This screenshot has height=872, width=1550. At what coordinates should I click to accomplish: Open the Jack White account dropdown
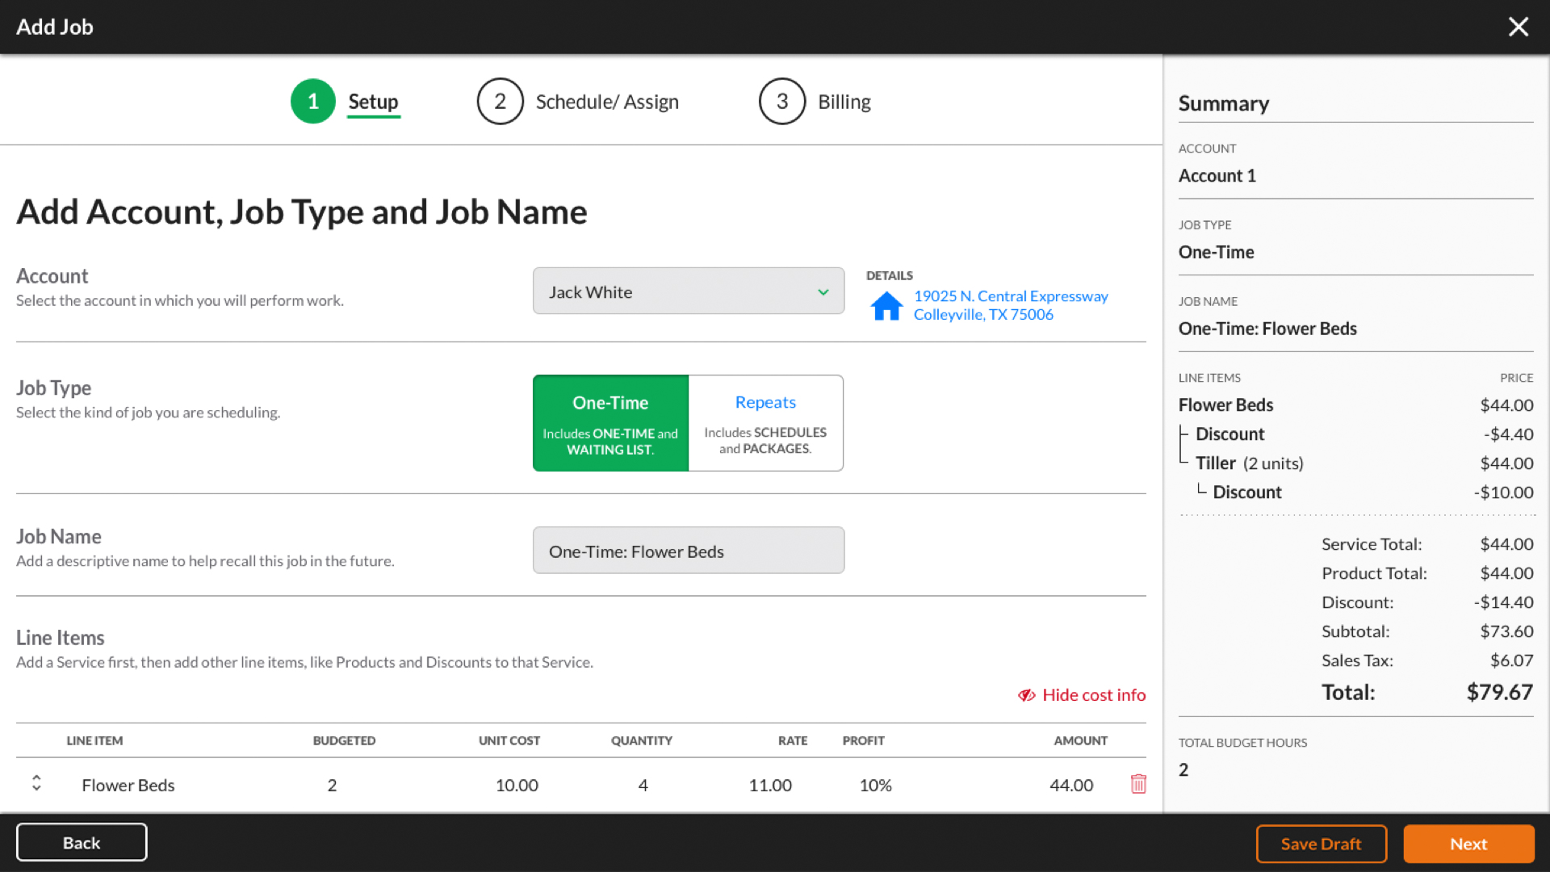pos(688,291)
